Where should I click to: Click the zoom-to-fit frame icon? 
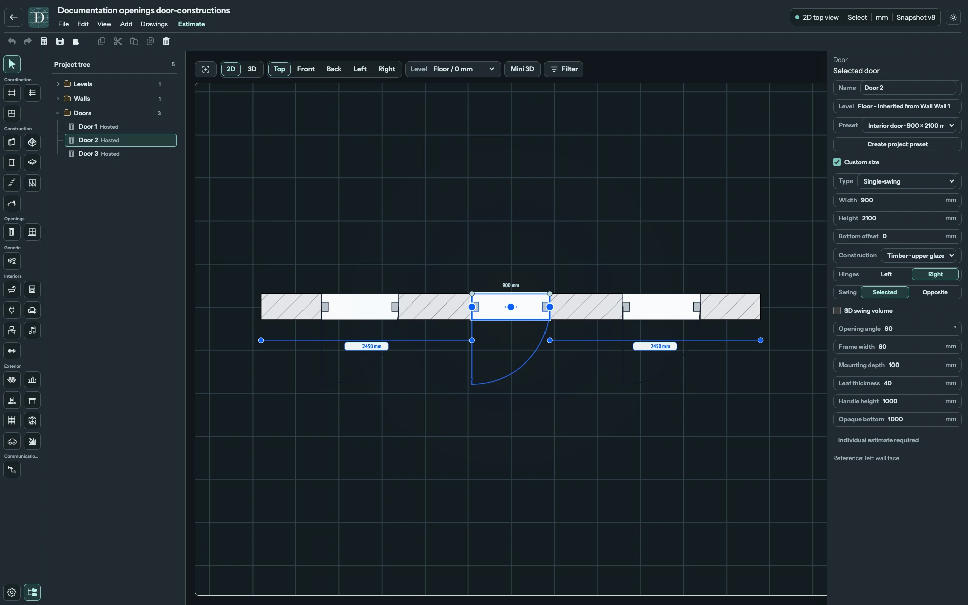point(206,69)
